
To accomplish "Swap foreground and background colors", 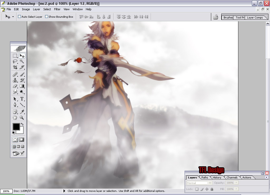I will click(22, 124).
